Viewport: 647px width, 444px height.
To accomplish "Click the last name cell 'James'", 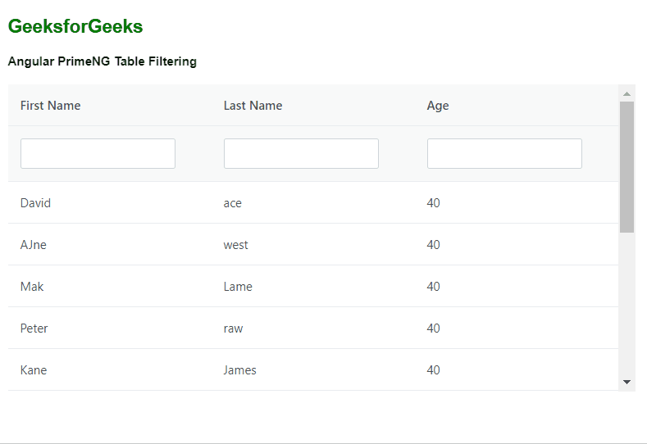I will pos(240,370).
